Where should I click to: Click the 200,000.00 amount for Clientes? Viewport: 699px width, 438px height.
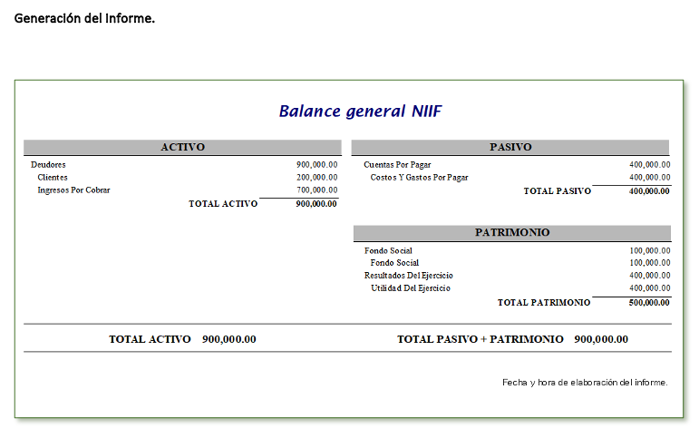click(x=316, y=178)
